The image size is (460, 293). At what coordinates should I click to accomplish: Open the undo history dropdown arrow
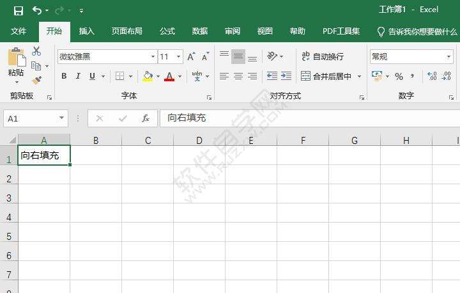47,11
